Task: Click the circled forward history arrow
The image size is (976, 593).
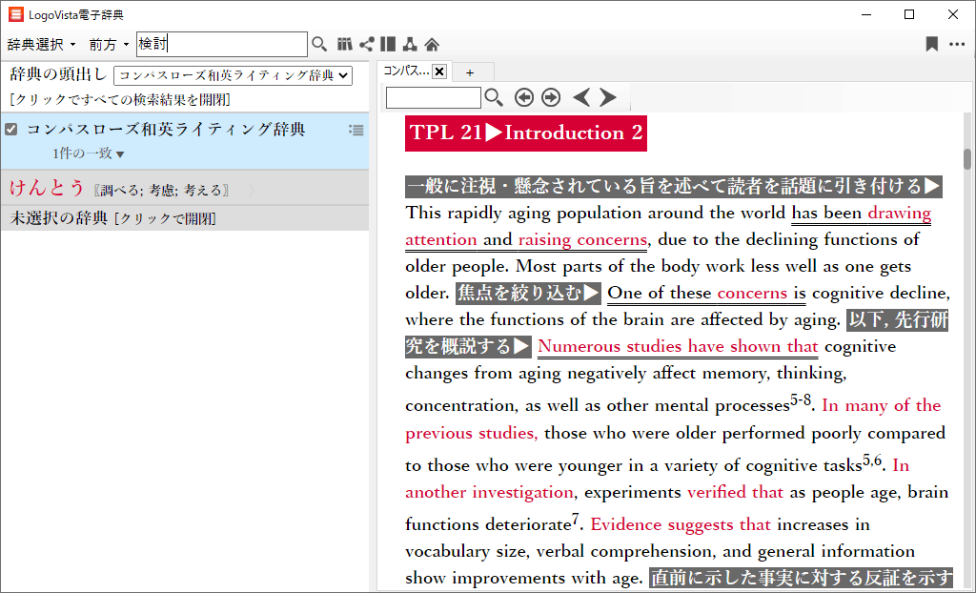Action: 551,97
